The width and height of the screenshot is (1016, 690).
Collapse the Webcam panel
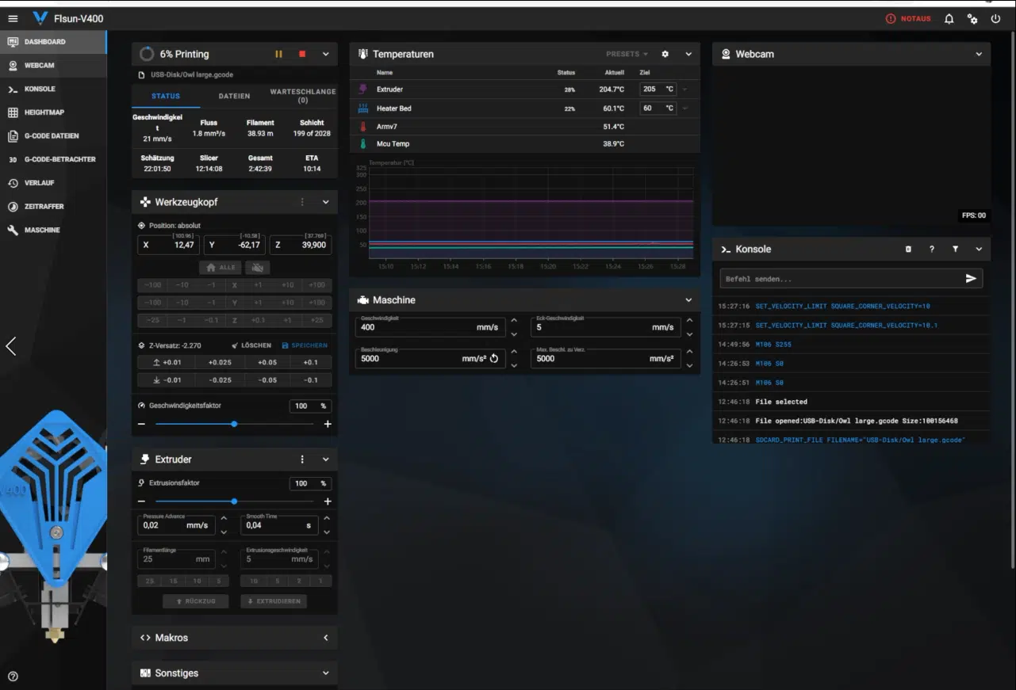[x=979, y=54]
